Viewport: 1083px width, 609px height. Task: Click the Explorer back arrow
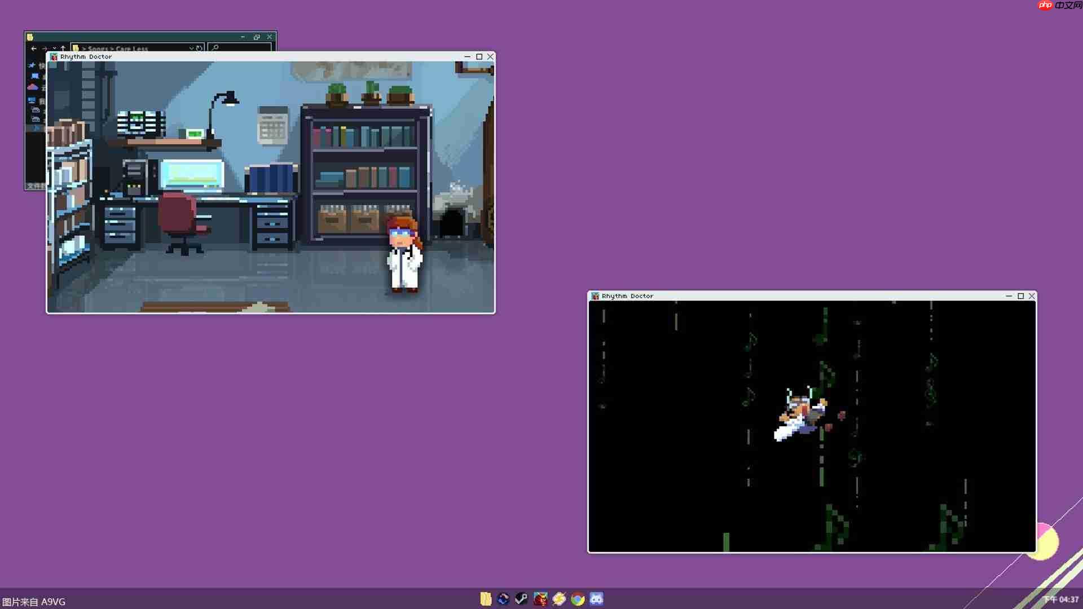pyautogui.click(x=34, y=48)
